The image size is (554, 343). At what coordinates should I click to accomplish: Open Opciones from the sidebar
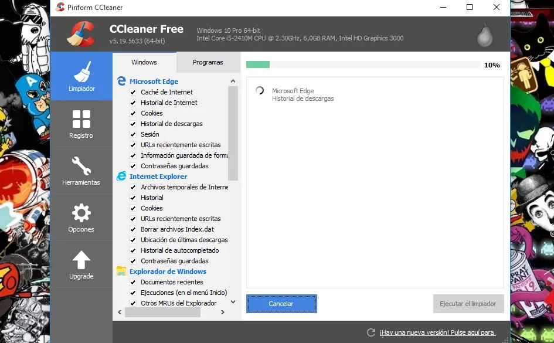[x=81, y=217]
